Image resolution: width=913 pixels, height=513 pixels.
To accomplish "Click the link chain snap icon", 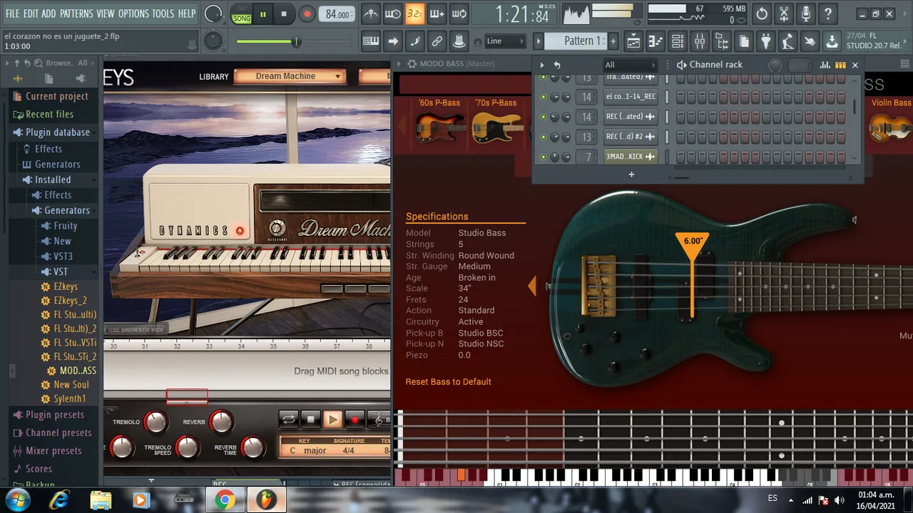I will click(437, 41).
